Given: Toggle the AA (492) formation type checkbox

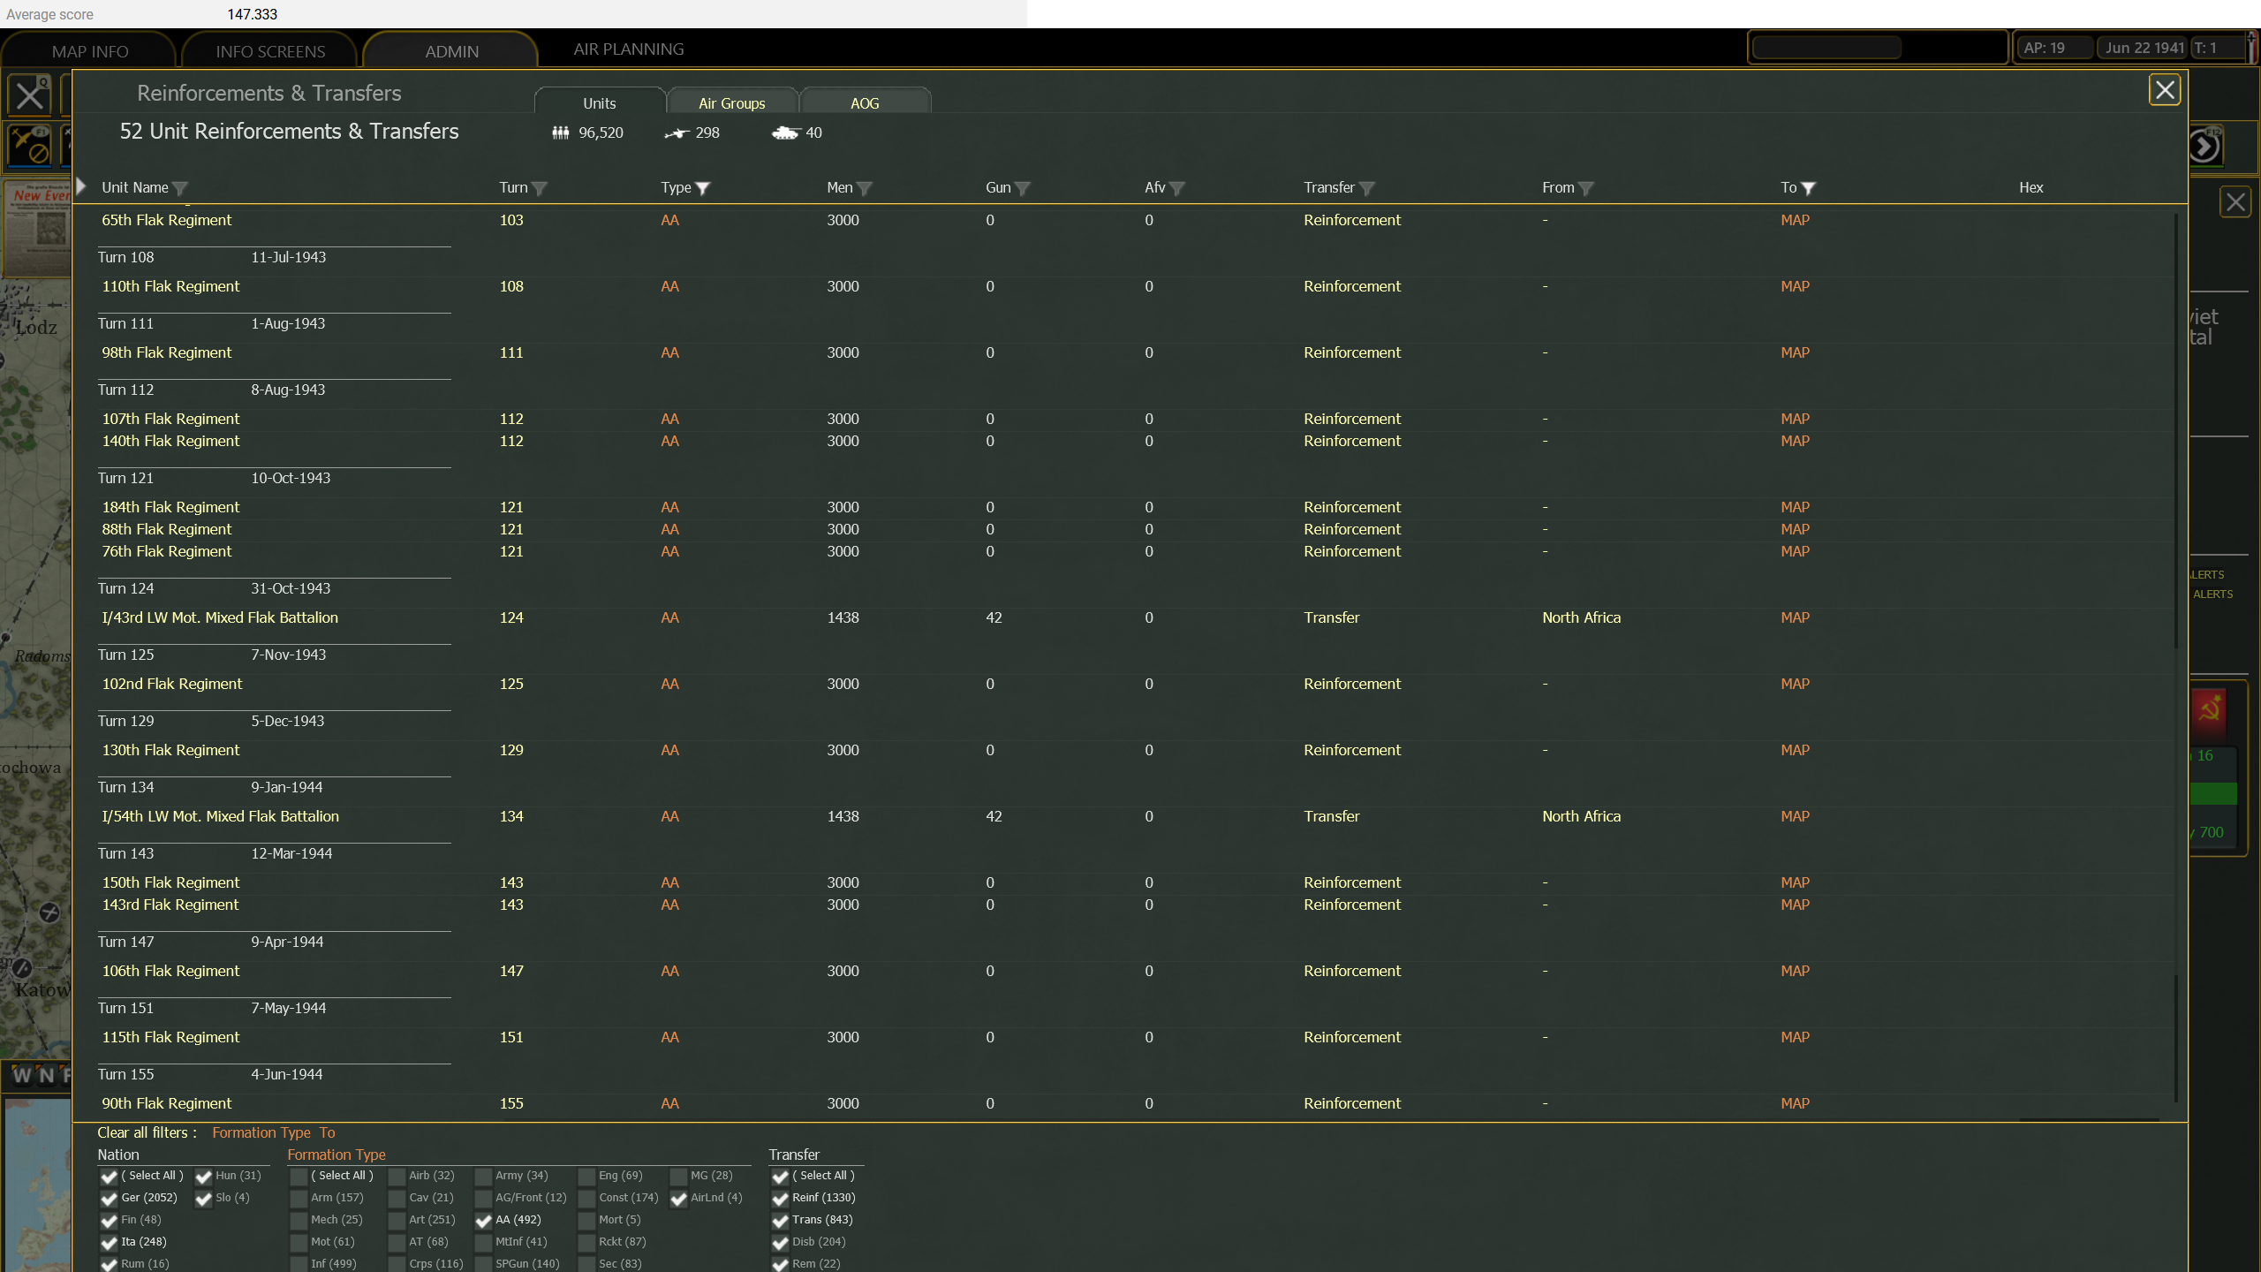Looking at the screenshot, I should pos(483,1221).
